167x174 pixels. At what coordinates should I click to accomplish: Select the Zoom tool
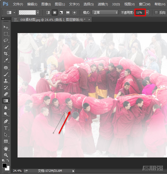[x=6, y=155]
